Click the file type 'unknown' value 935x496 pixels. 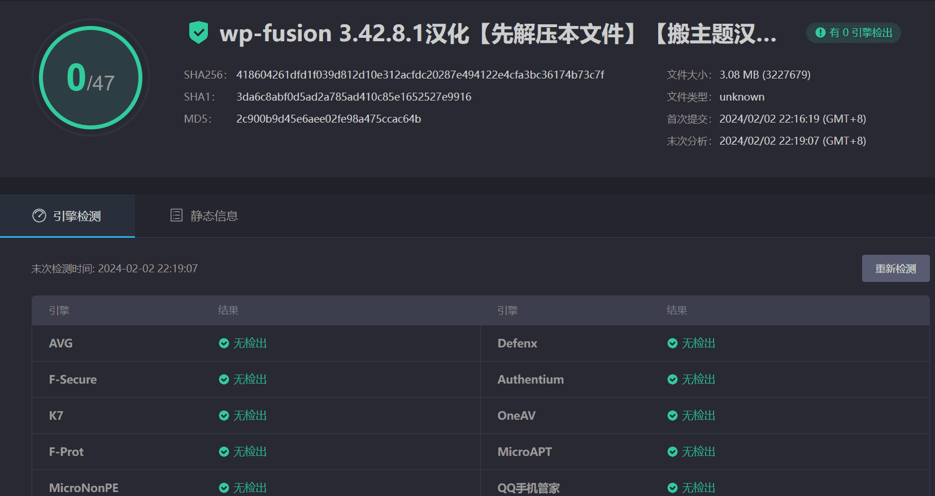(x=742, y=97)
